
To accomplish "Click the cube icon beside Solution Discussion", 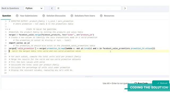I will point(44,16).
